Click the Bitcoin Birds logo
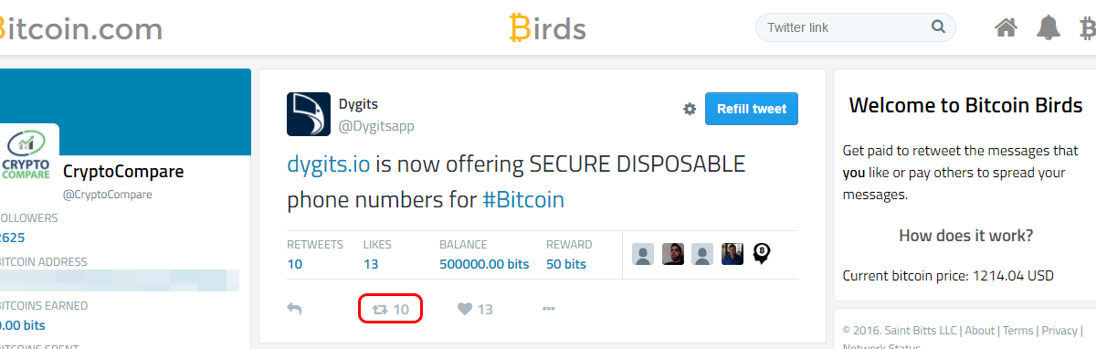The width and height of the screenshot is (1096, 349). (x=548, y=27)
